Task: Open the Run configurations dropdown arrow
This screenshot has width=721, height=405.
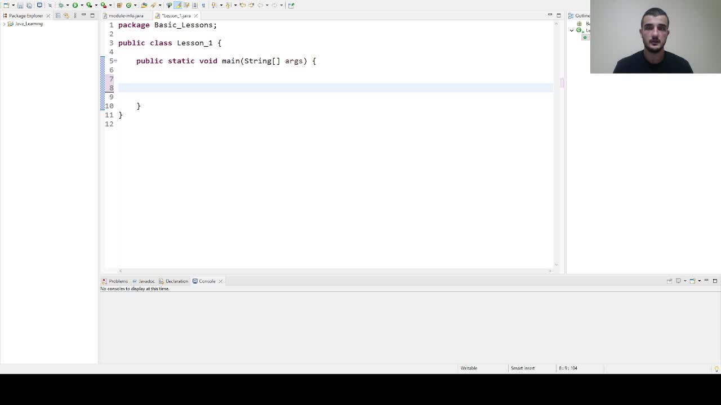Action: pyautogui.click(x=82, y=5)
